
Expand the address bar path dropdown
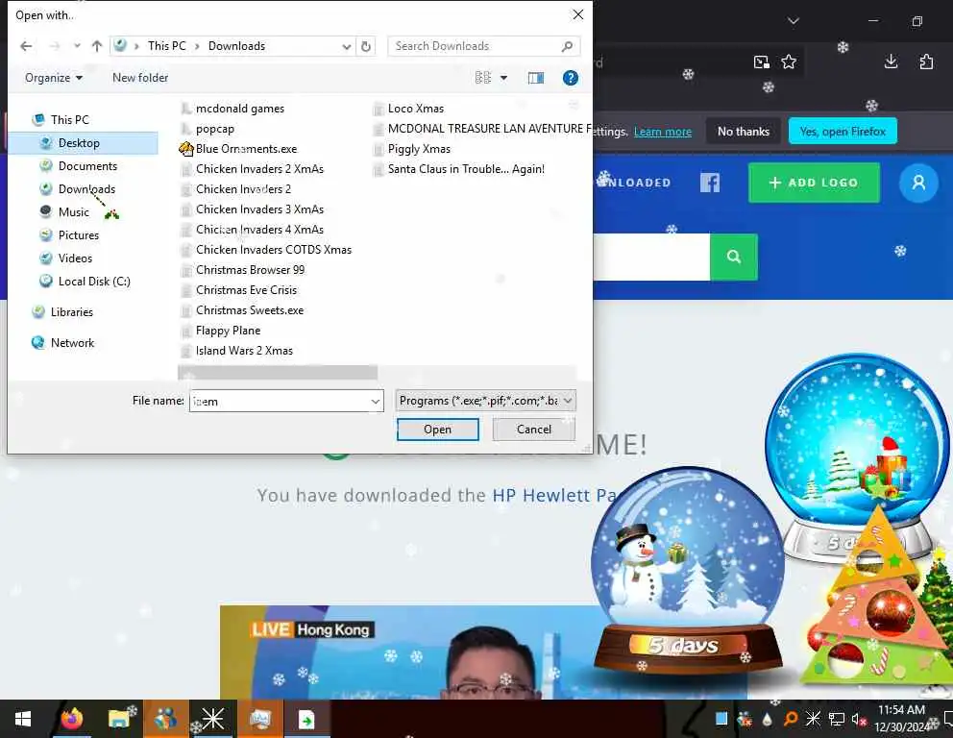click(x=346, y=46)
